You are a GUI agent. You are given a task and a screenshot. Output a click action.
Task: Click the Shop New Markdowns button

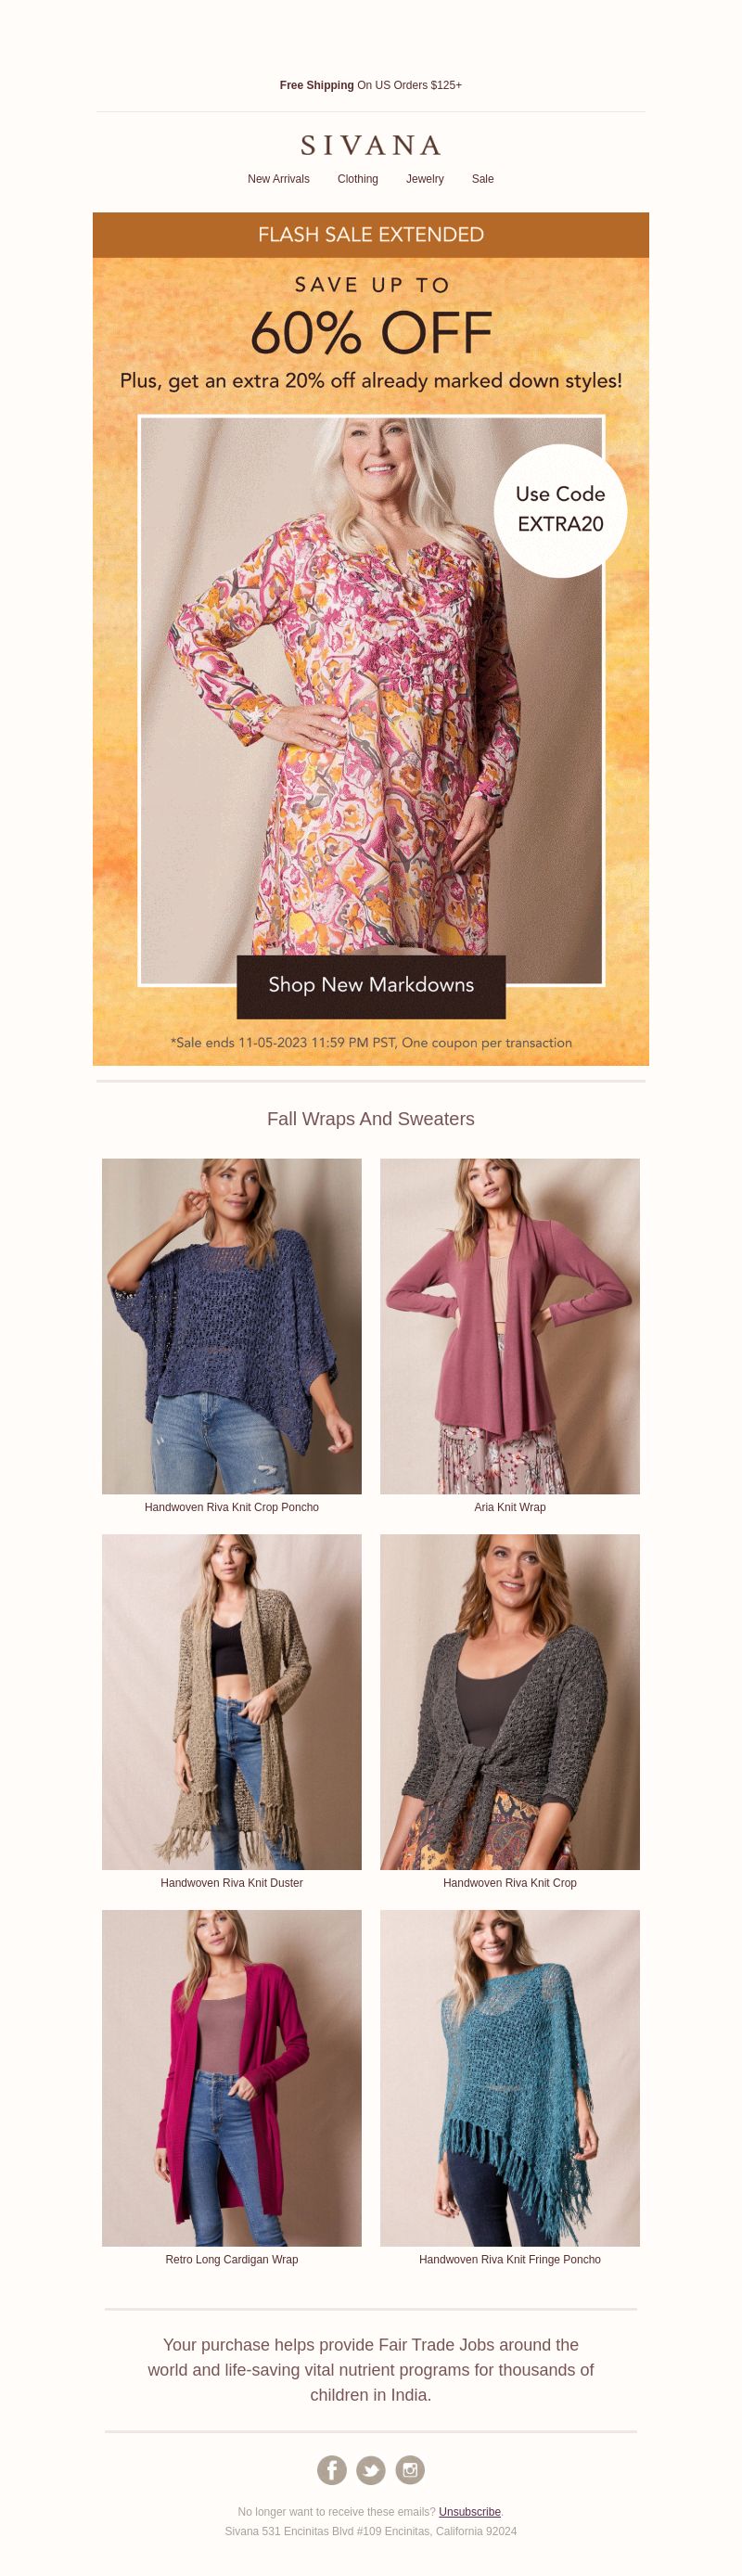pyautogui.click(x=371, y=986)
